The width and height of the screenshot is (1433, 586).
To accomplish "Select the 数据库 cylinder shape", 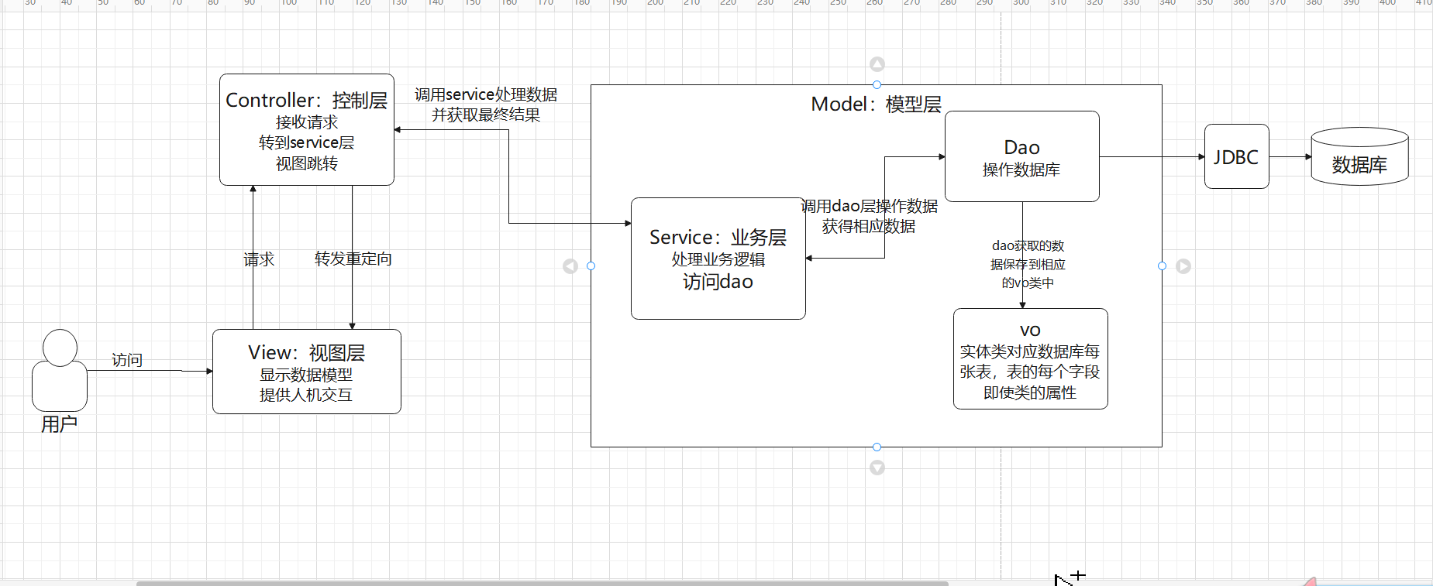I will (1359, 156).
